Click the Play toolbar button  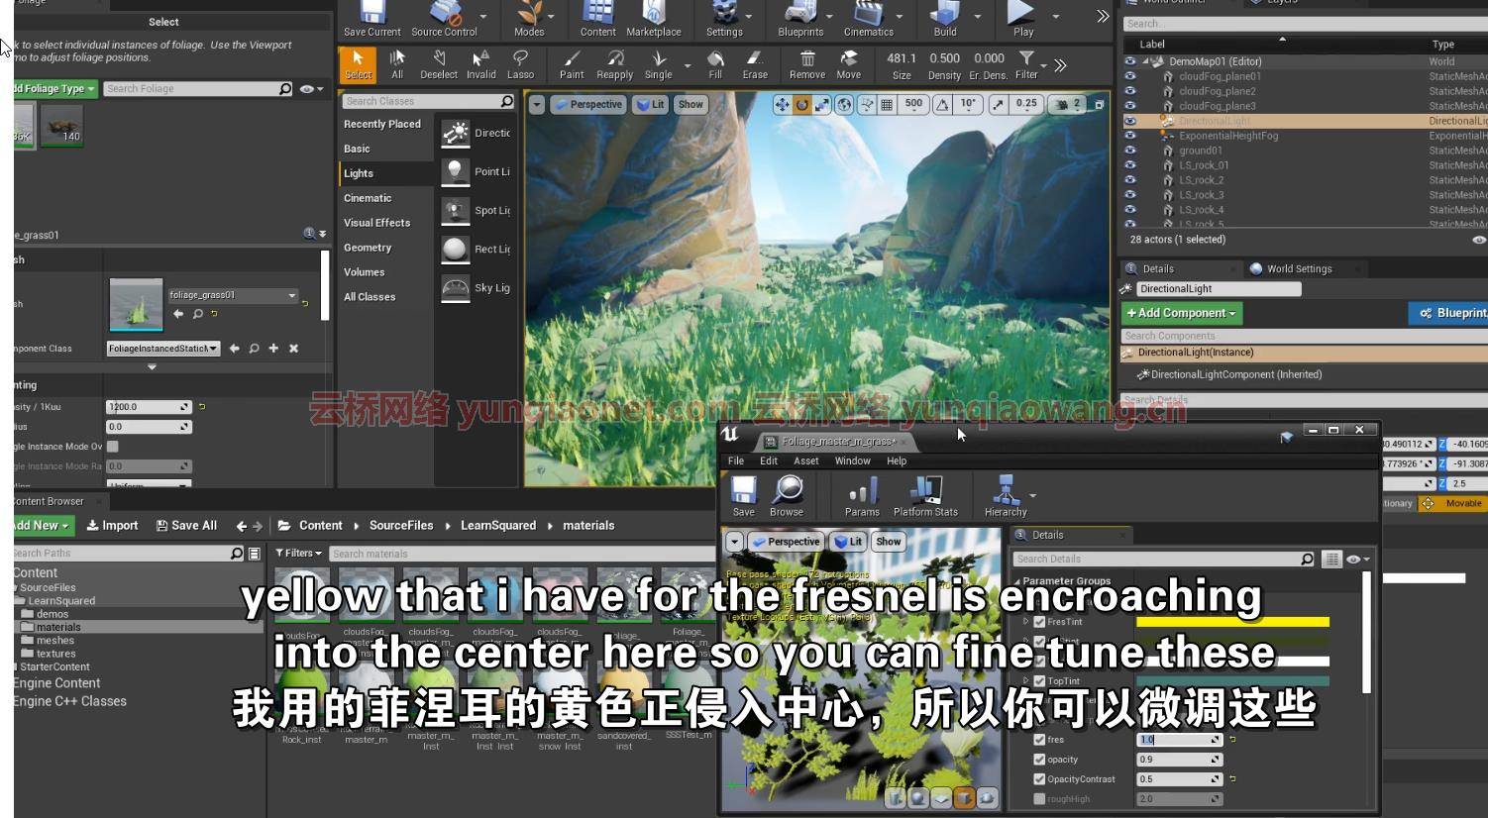click(x=1022, y=19)
